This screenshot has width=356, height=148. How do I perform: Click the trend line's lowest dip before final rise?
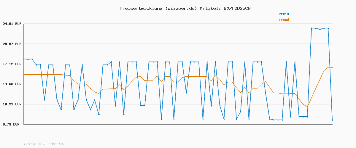tap(308, 107)
